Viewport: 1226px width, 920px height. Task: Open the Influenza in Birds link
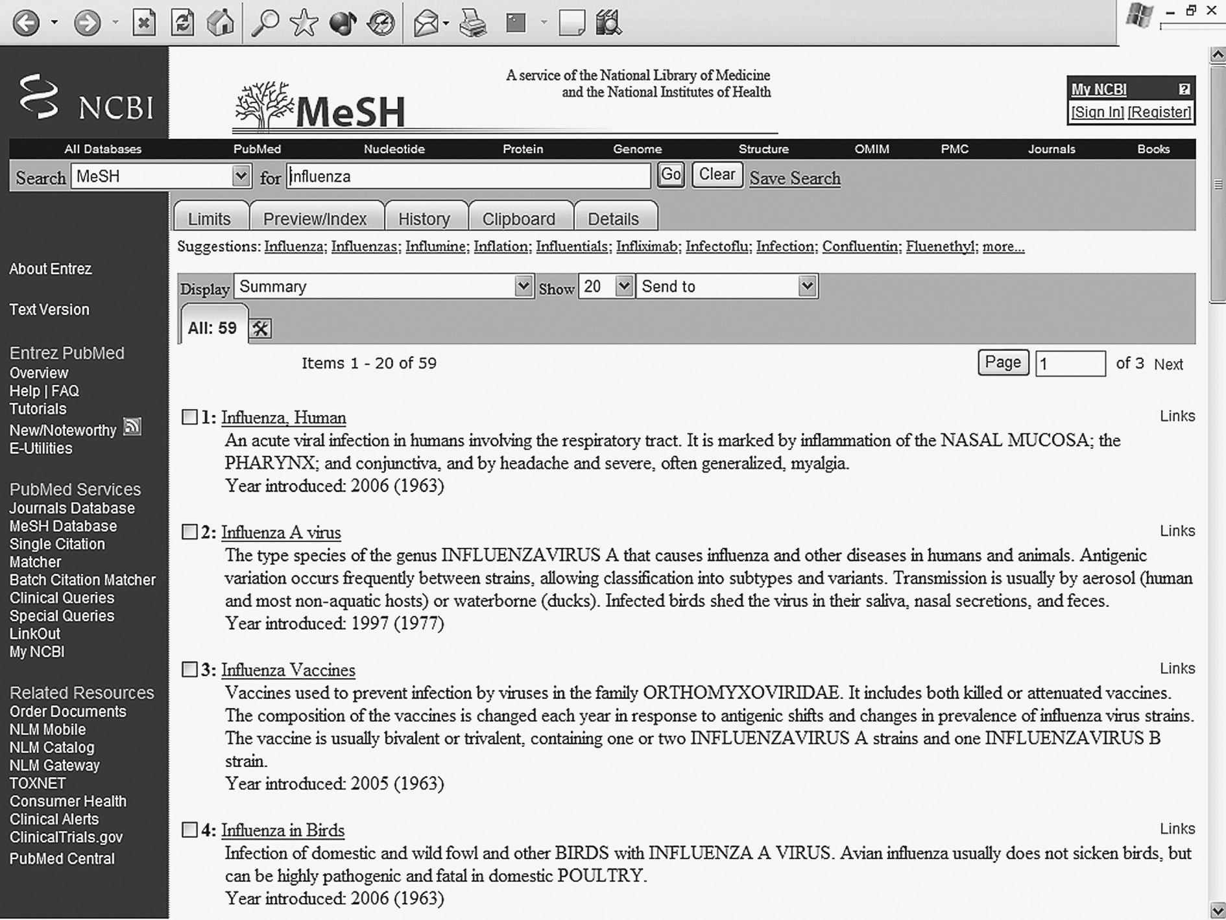coord(283,830)
